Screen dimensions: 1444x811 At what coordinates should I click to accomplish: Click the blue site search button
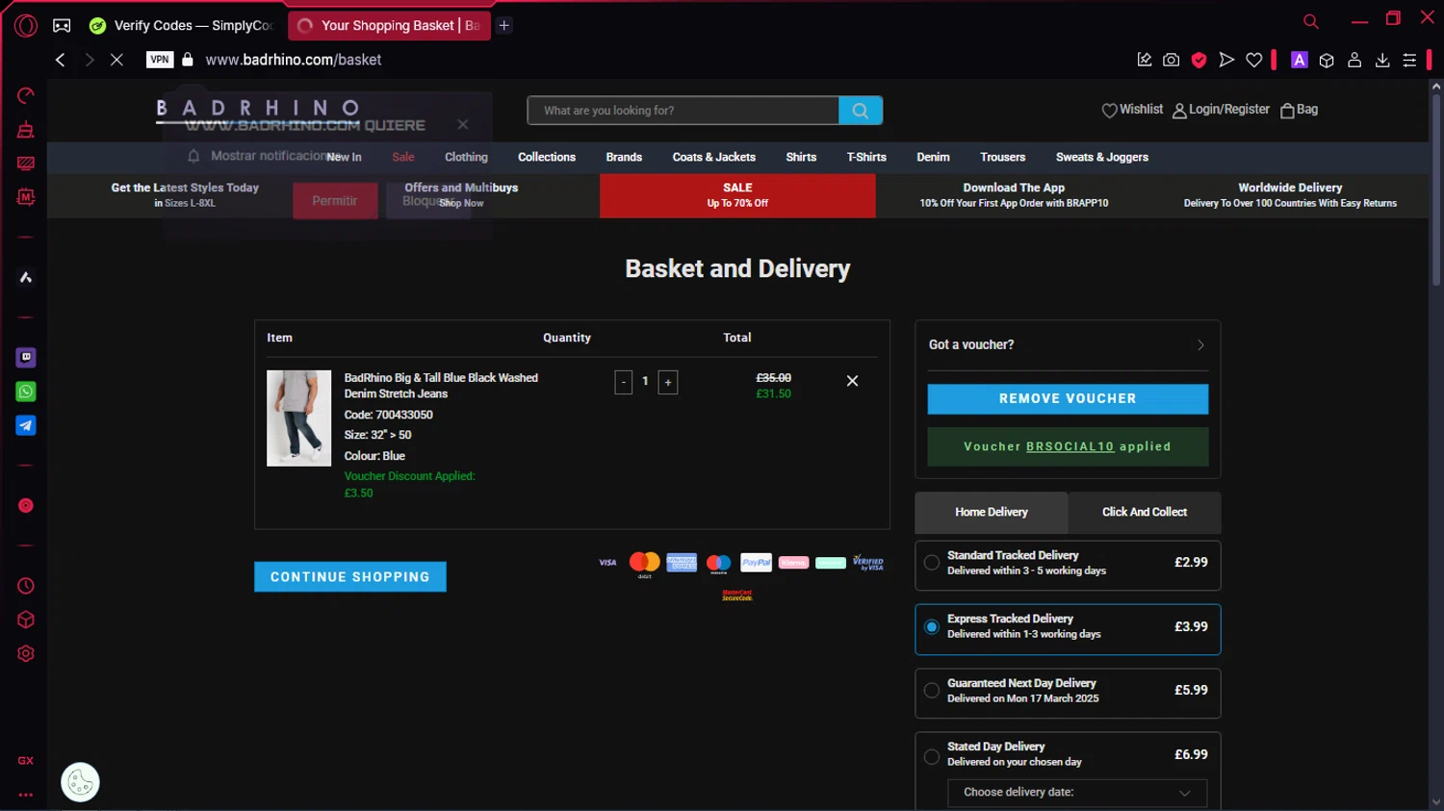861,111
